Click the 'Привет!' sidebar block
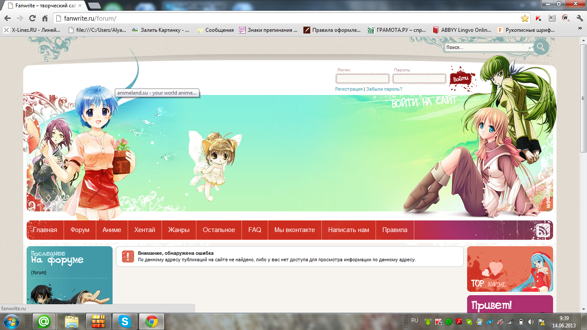587x330 pixels. pyautogui.click(x=510, y=304)
